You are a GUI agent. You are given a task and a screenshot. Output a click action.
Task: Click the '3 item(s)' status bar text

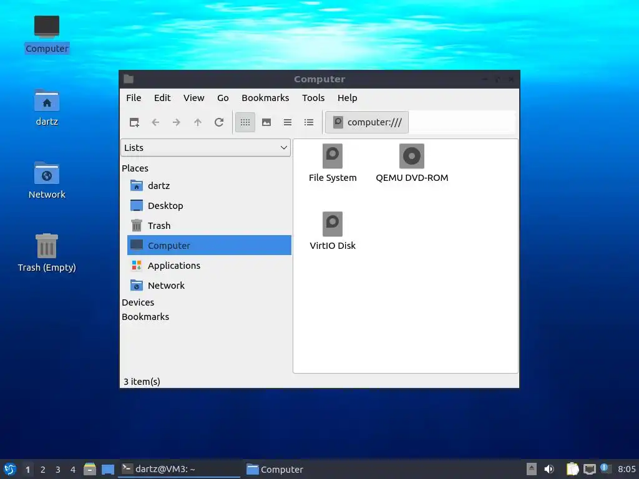142,382
